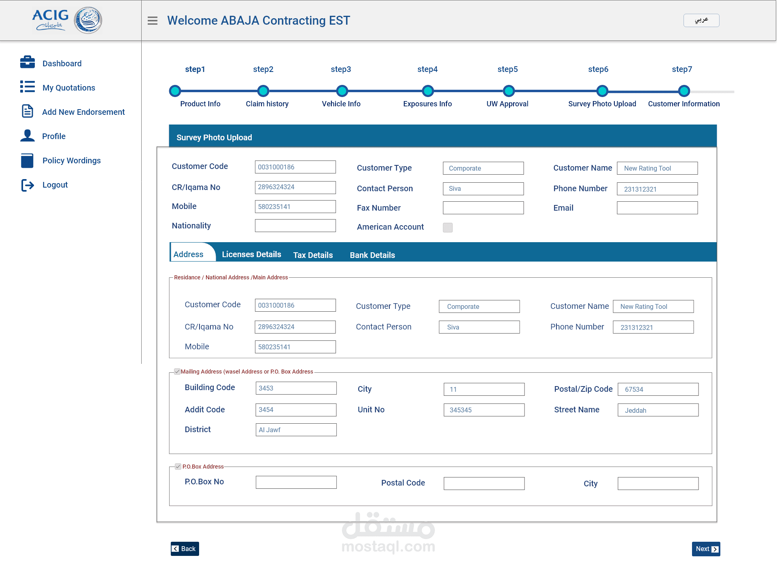Click step3 Vehicle Info progress marker
Image resolution: width=777 pixels, height=566 pixels.
[x=342, y=91]
